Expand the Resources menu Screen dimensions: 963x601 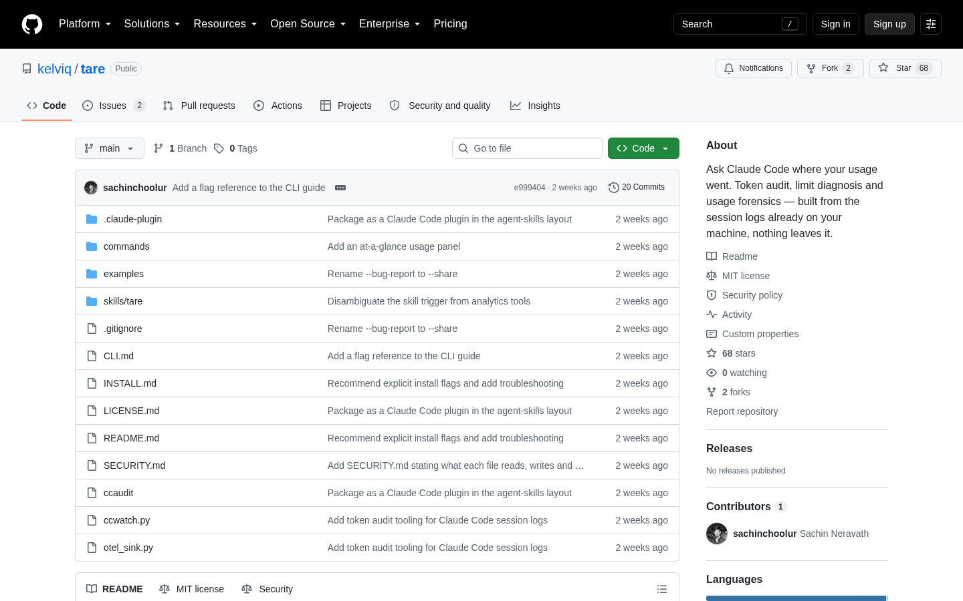225,24
